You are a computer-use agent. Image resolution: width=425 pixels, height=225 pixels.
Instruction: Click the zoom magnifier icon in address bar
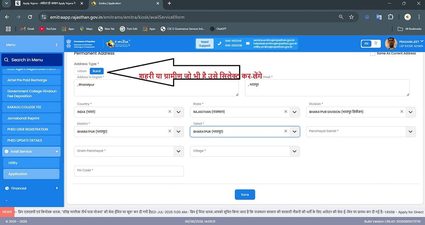pos(341,17)
